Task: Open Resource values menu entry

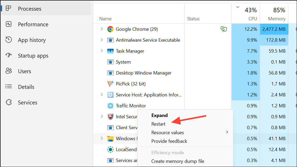Action: click(x=168, y=133)
